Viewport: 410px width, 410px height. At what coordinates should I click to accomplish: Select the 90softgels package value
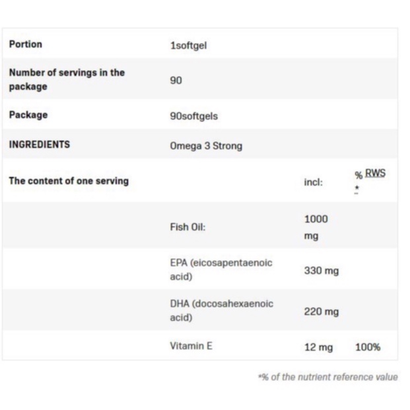click(x=193, y=116)
